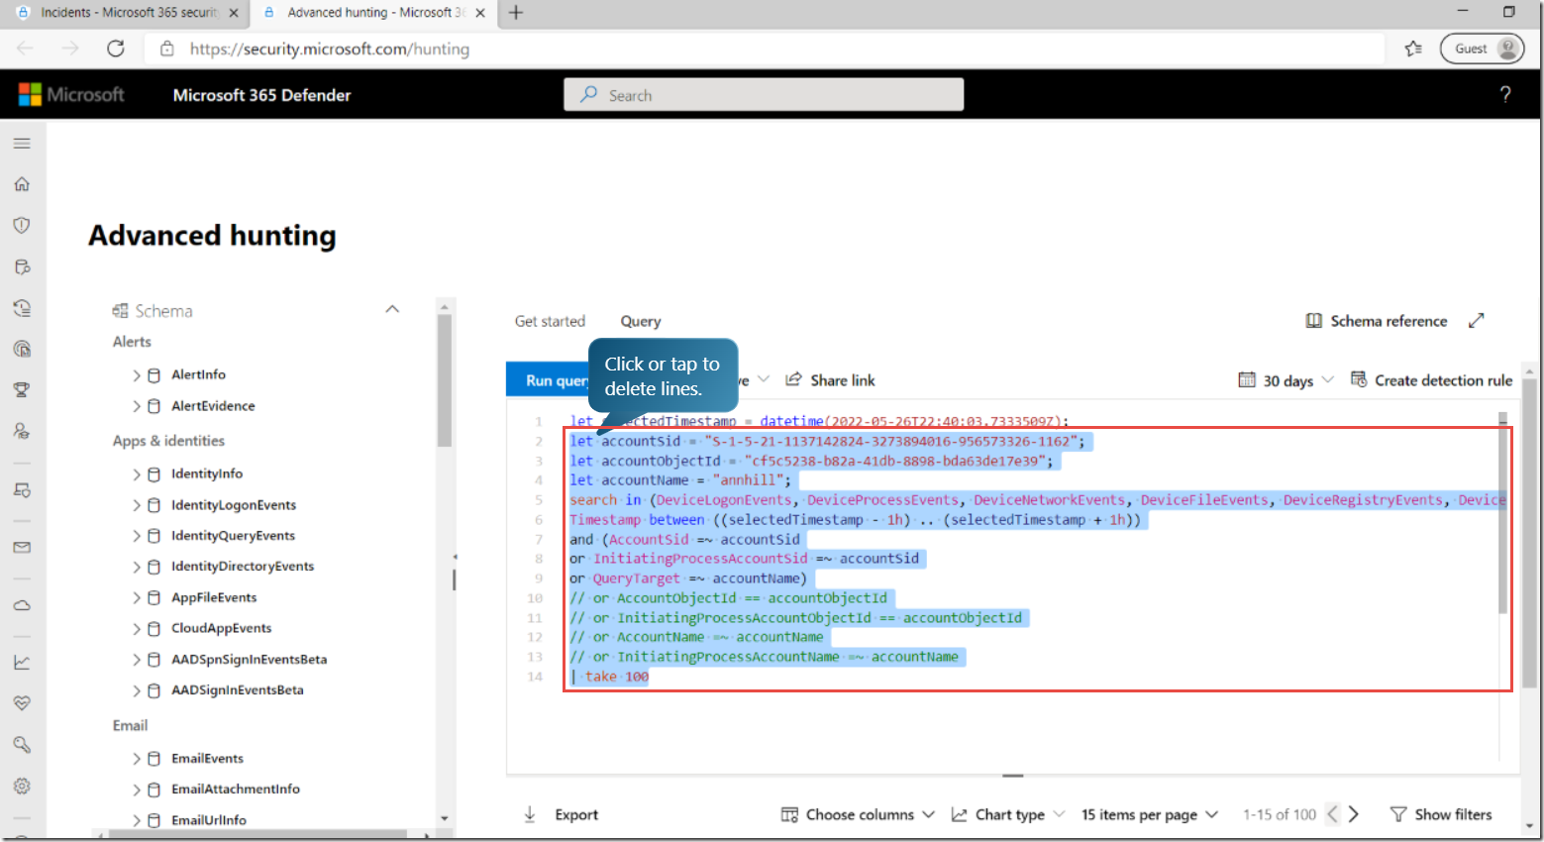Click the Apps & identities heading
Viewport: 1544px width, 842px height.
(x=168, y=441)
